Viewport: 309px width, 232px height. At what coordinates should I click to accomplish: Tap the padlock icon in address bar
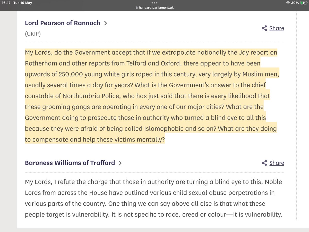pos(137,7)
